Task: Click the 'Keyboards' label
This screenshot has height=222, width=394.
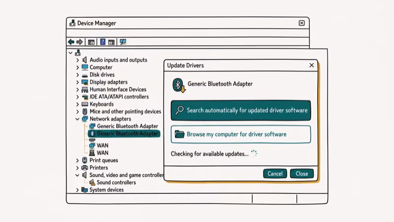Action: click(x=101, y=104)
